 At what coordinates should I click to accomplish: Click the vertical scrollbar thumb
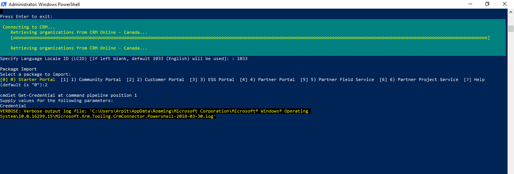point(511,29)
